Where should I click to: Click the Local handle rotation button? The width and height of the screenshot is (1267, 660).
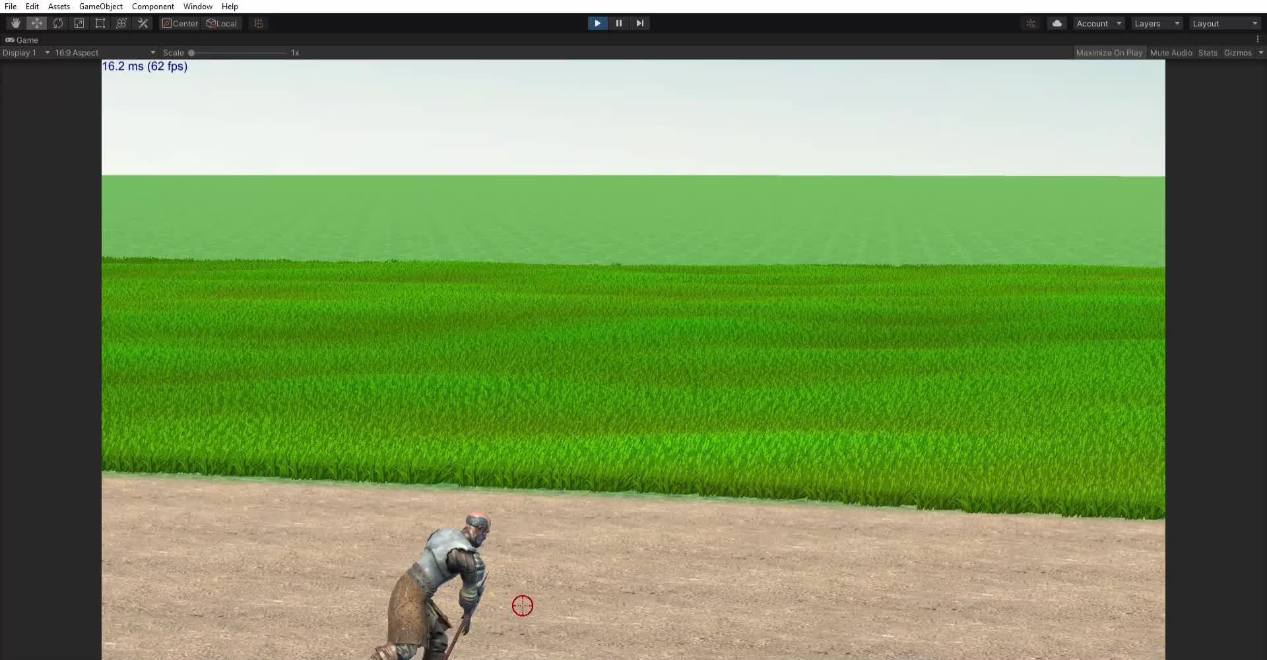(x=222, y=23)
